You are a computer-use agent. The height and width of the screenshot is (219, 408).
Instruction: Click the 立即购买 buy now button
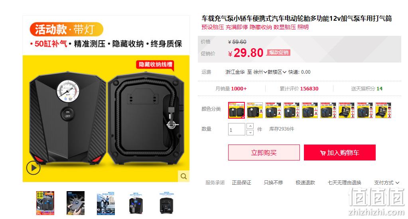[x=264, y=153]
